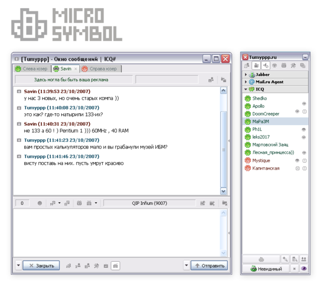Viewport: 321px width, 284px height.
Task: Open the main menu button in contact list footer
Action: click(x=261, y=259)
